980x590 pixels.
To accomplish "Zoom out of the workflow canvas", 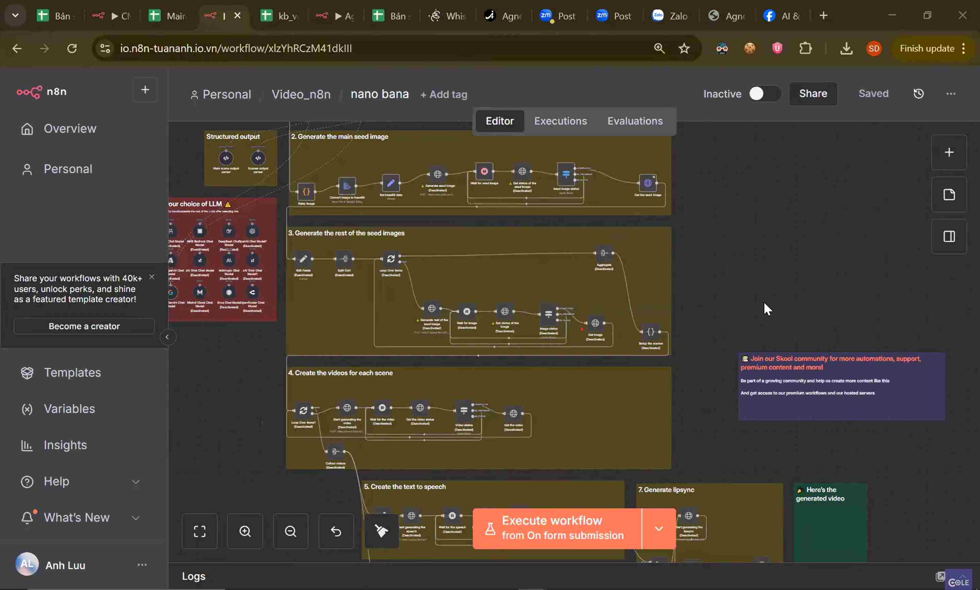I will [x=290, y=531].
